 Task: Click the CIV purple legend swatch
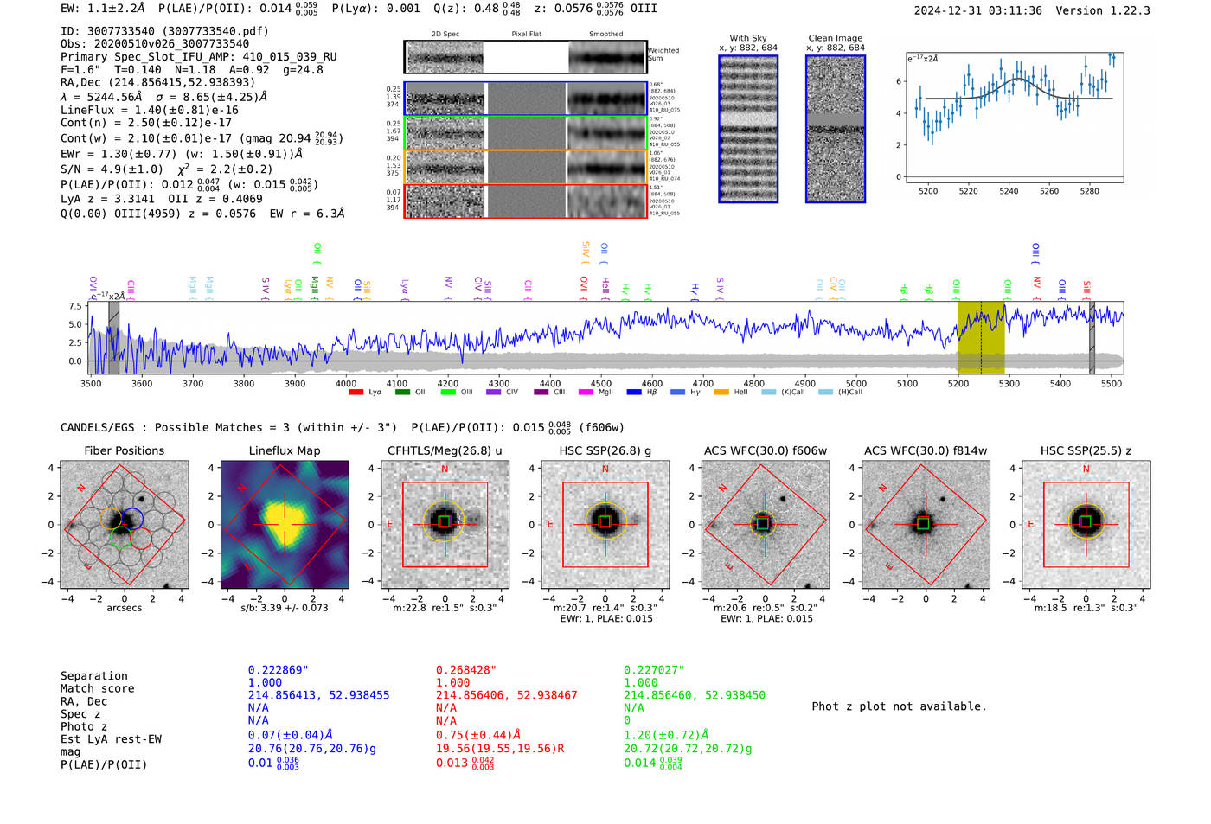click(494, 393)
